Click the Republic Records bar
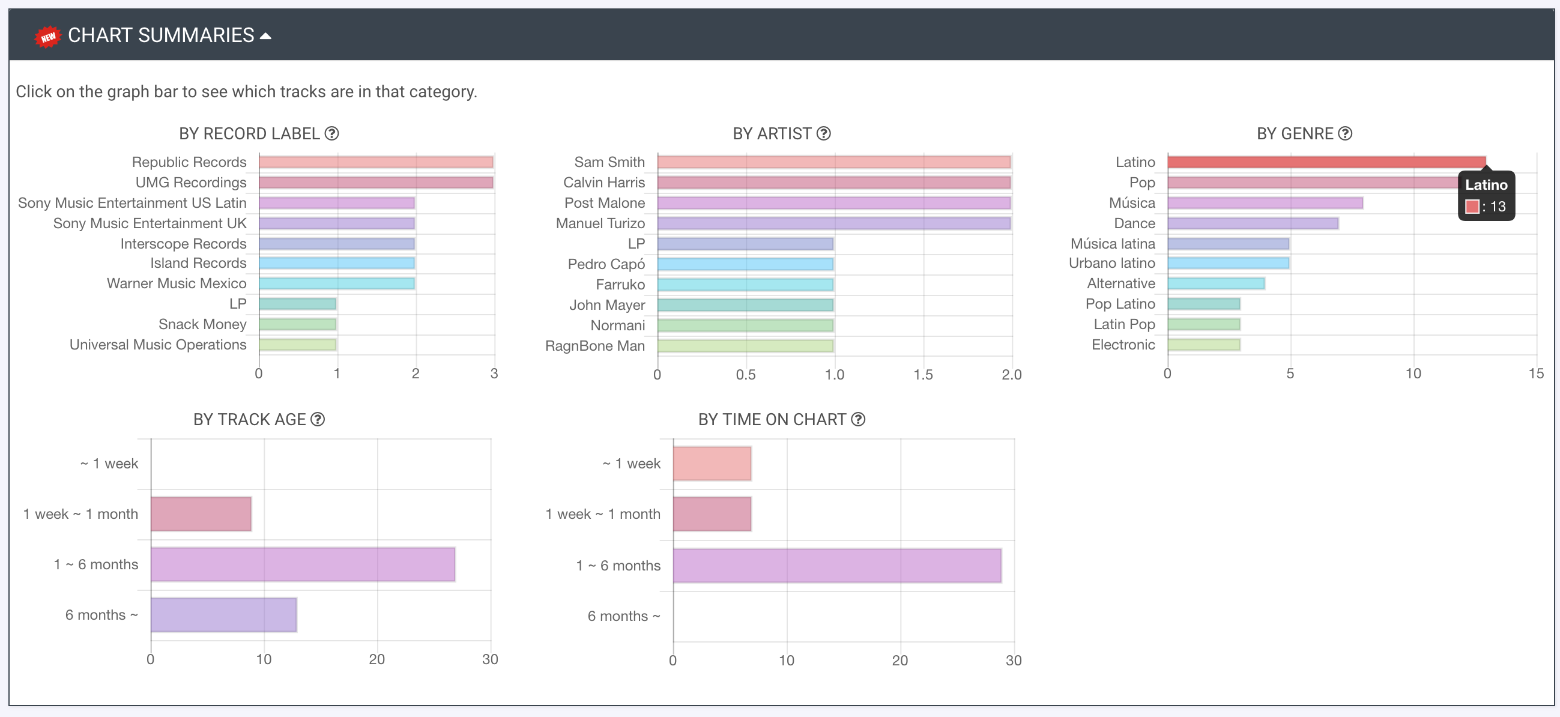The image size is (1560, 717). point(375,162)
